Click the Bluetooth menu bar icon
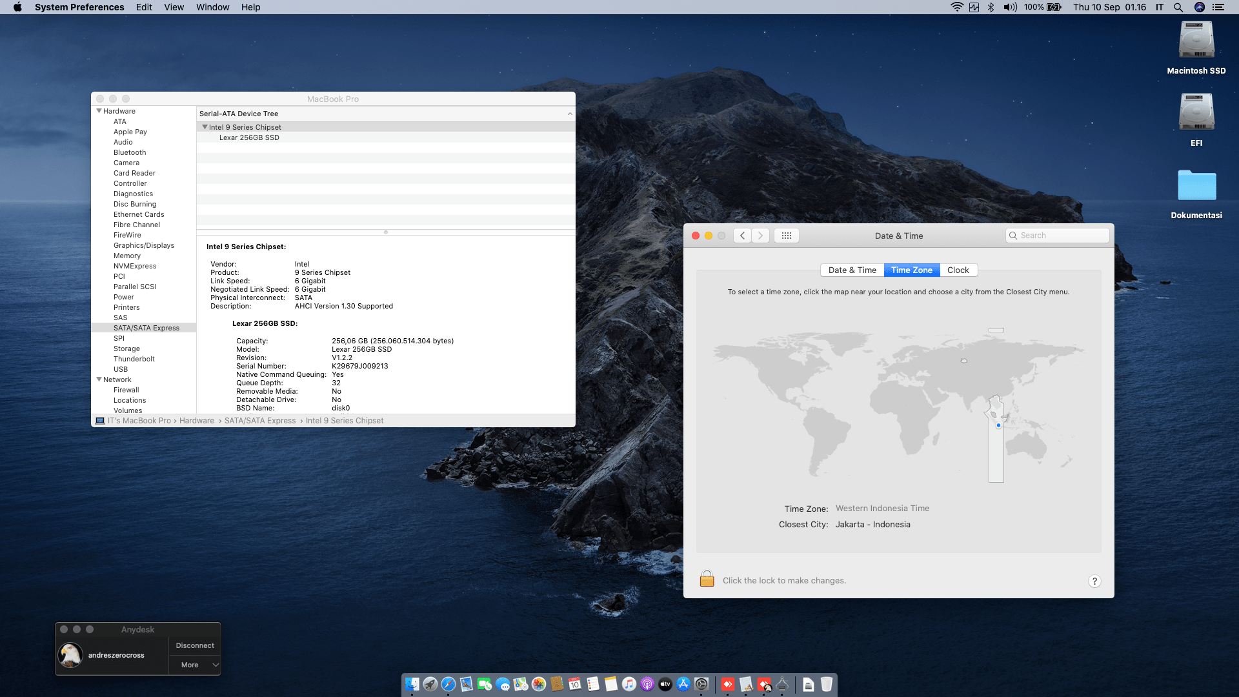The image size is (1239, 697). point(991,7)
